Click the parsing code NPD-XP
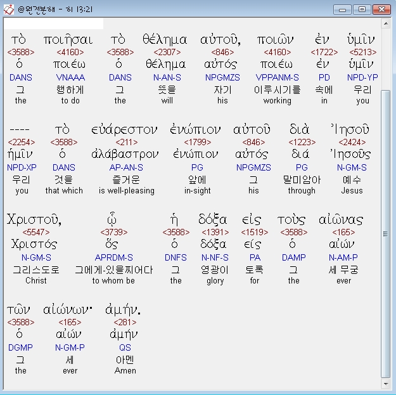The height and width of the screenshot is (395, 396). [22, 167]
